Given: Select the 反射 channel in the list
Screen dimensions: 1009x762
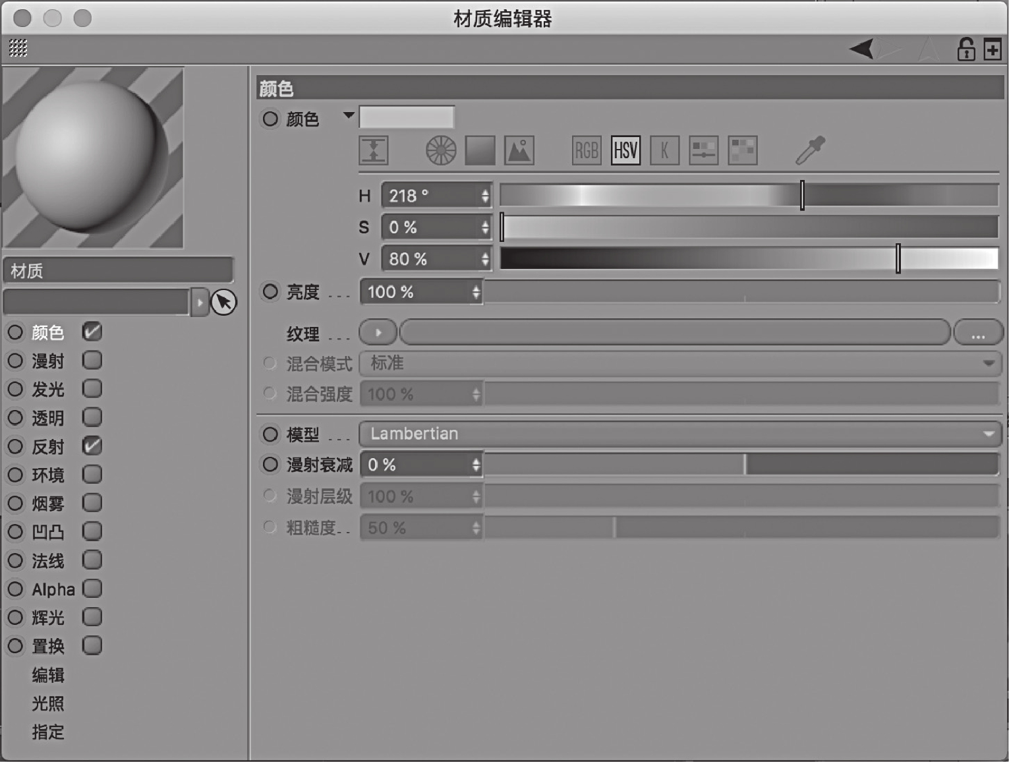Looking at the screenshot, I should pyautogui.click(x=48, y=446).
